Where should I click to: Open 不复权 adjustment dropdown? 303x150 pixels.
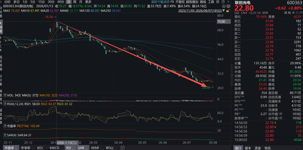(x=180, y=2)
